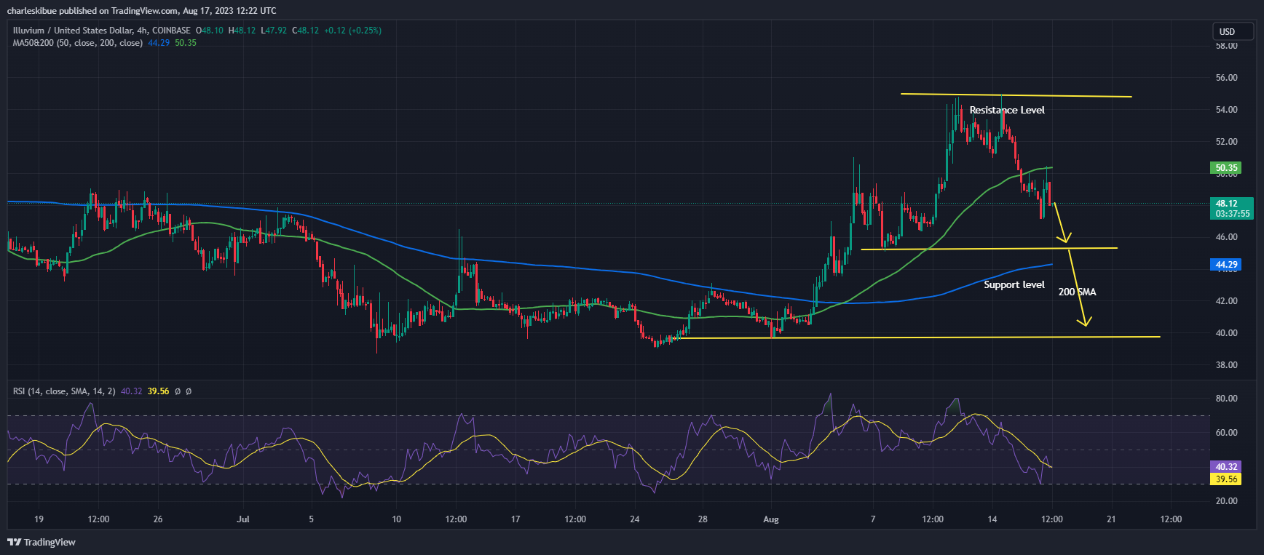Click the Support level annotation text
The height and width of the screenshot is (555, 1264).
[x=1014, y=284]
